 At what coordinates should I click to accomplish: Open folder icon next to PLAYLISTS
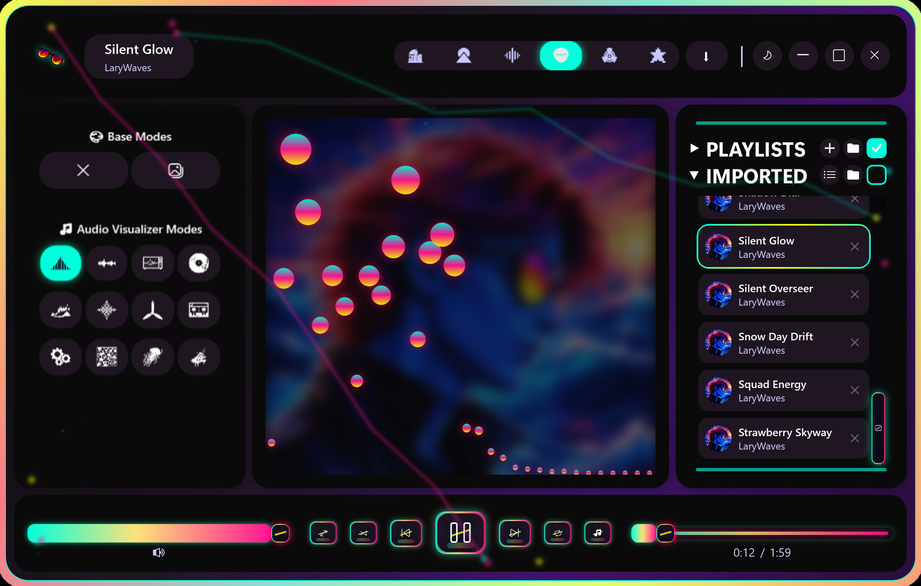(853, 148)
